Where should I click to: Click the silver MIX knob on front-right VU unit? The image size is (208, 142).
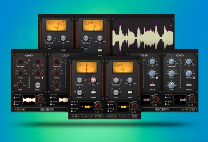point(130,80)
